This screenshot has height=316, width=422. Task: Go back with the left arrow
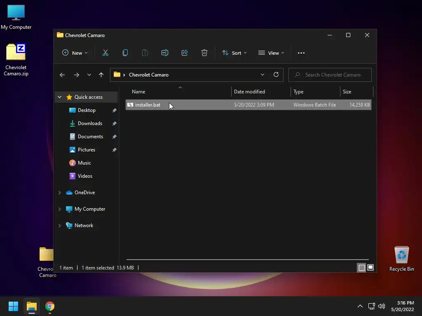pyautogui.click(x=62, y=75)
